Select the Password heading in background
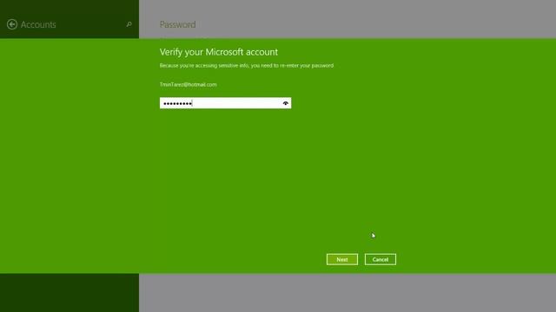Screen dimensions: 556x312 point(177,24)
